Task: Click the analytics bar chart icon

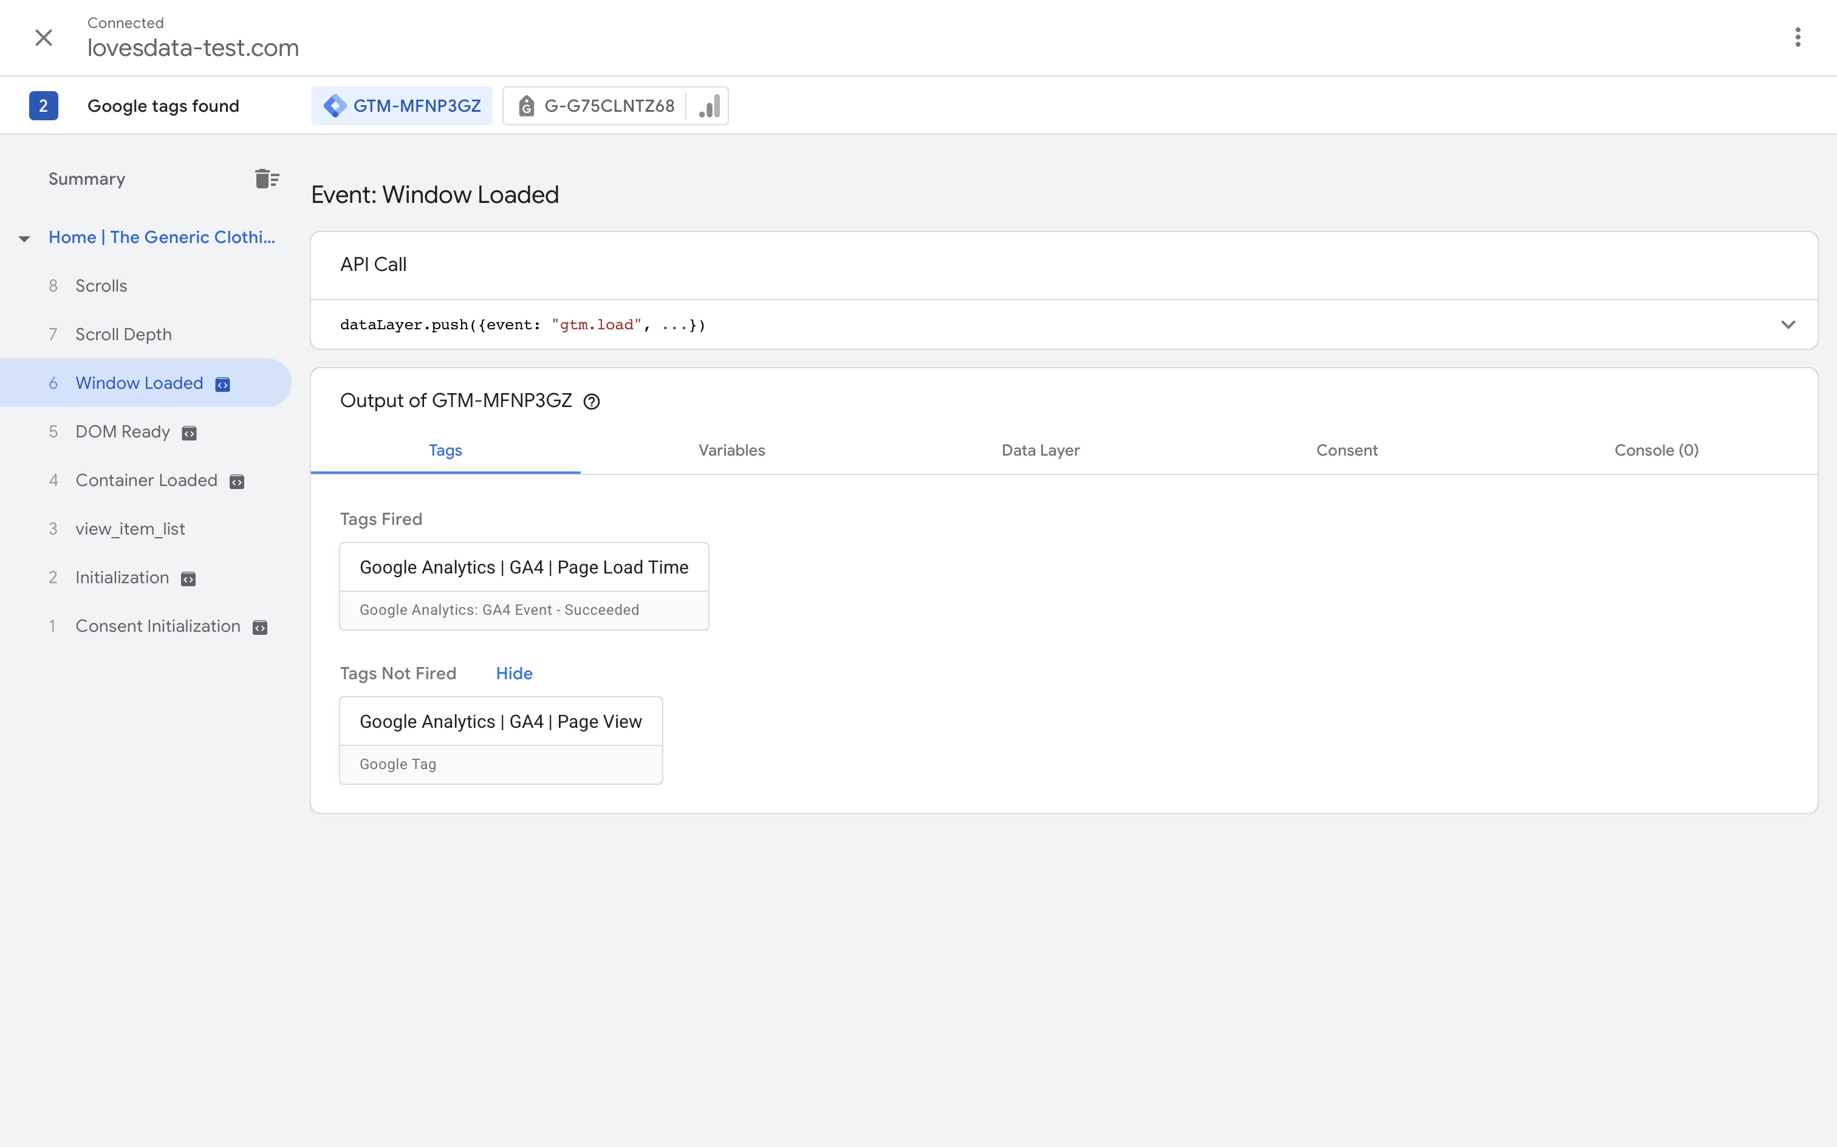Action: coord(709,106)
